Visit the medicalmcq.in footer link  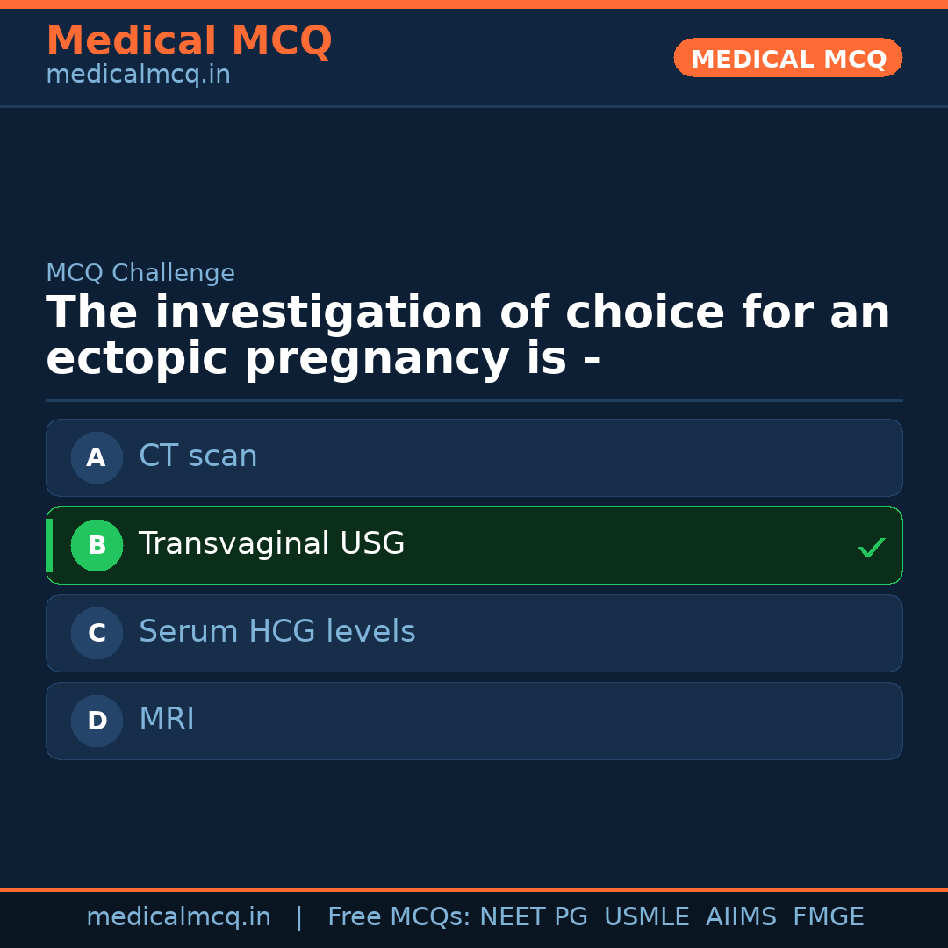178,916
